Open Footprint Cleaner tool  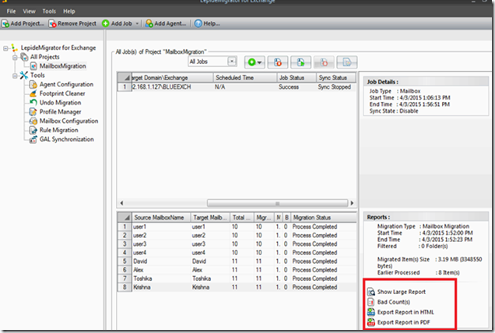(62, 93)
